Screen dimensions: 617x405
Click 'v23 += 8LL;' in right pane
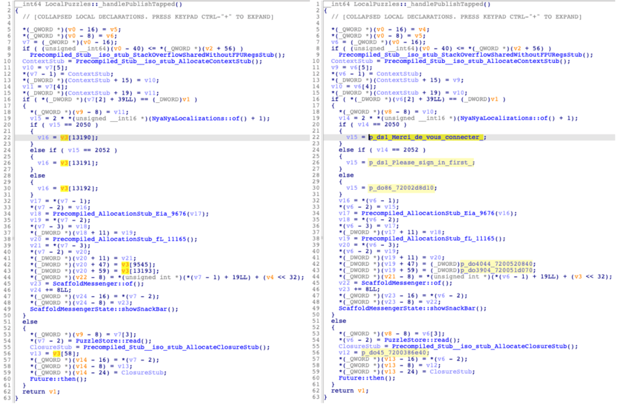[359, 289]
